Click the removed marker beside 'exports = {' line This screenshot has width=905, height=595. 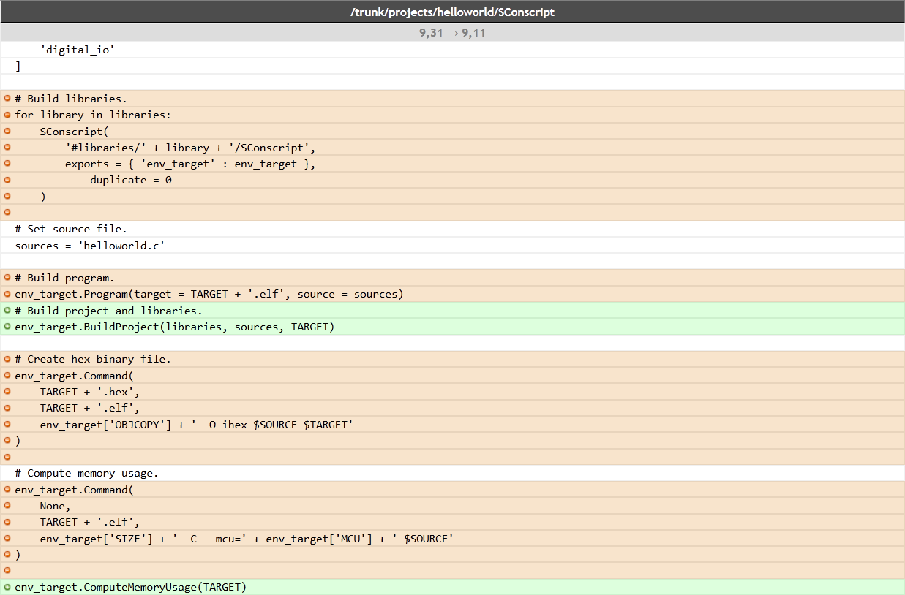point(7,164)
